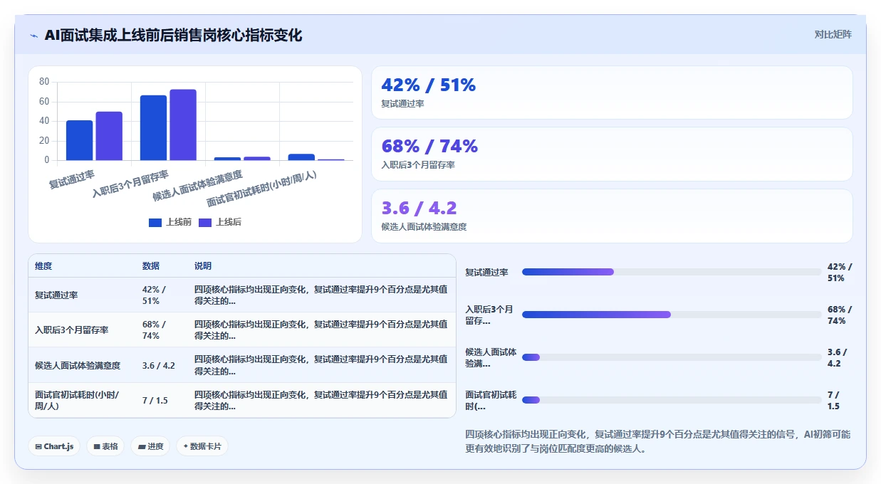The image size is (881, 484).
Task: Click the 数据 table column header
Action: [x=151, y=266]
